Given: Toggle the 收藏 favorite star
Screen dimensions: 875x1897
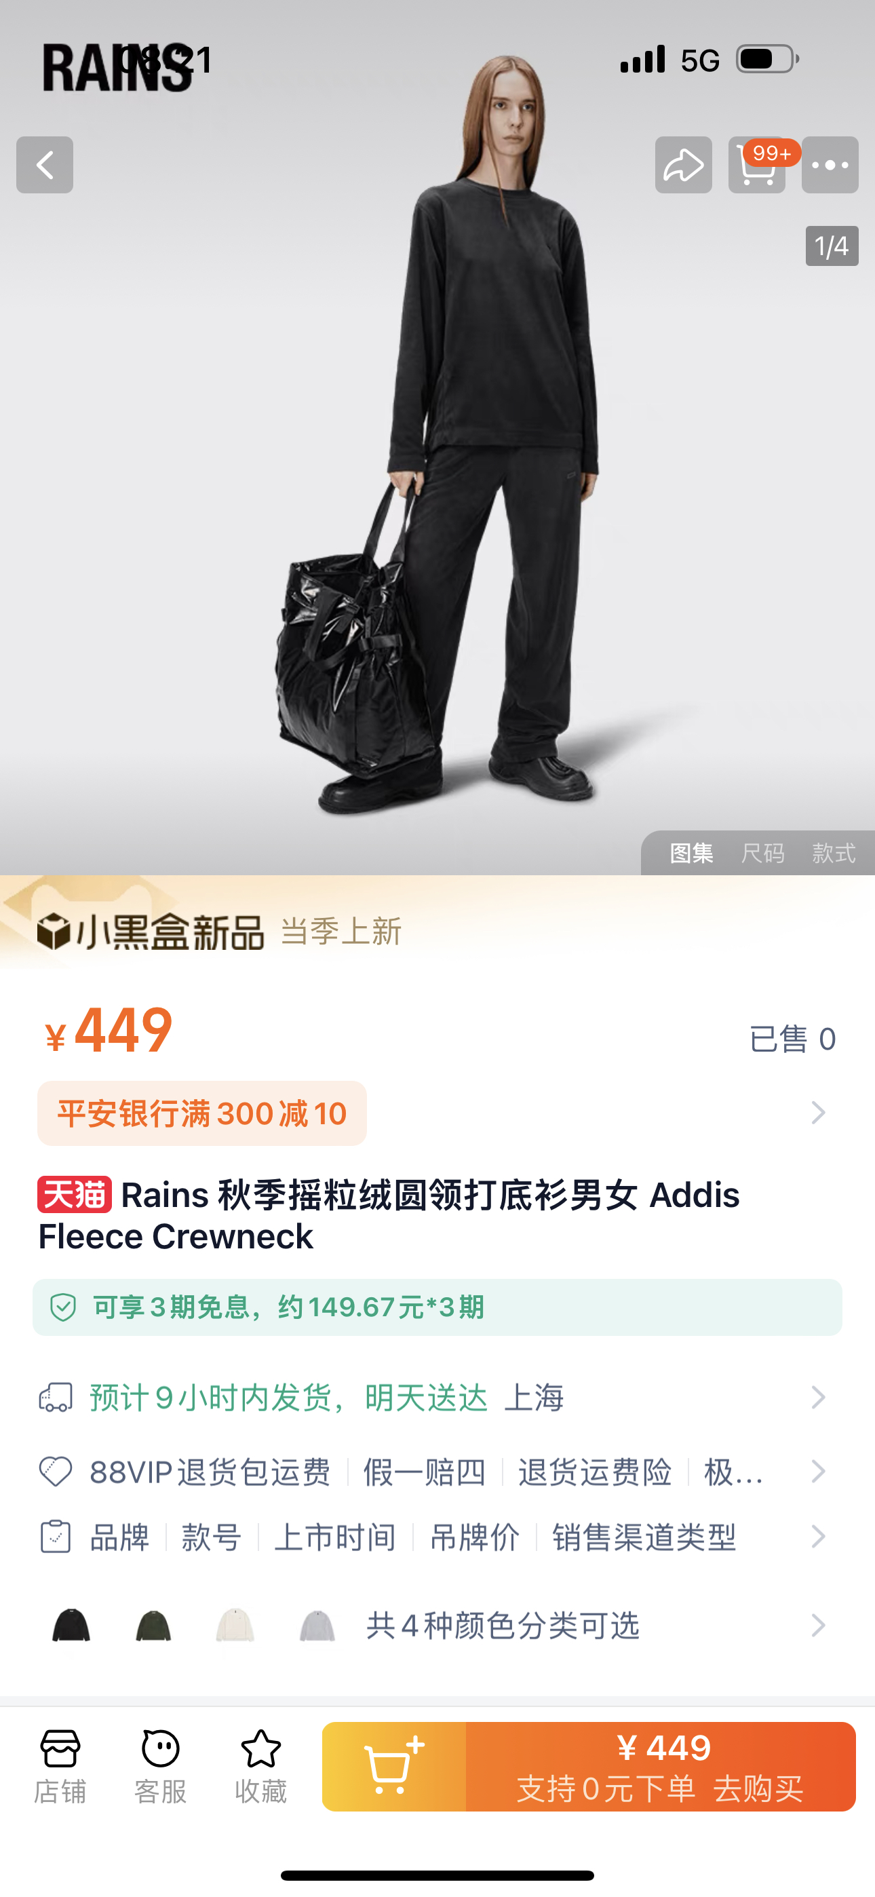Looking at the screenshot, I should pos(260,1767).
